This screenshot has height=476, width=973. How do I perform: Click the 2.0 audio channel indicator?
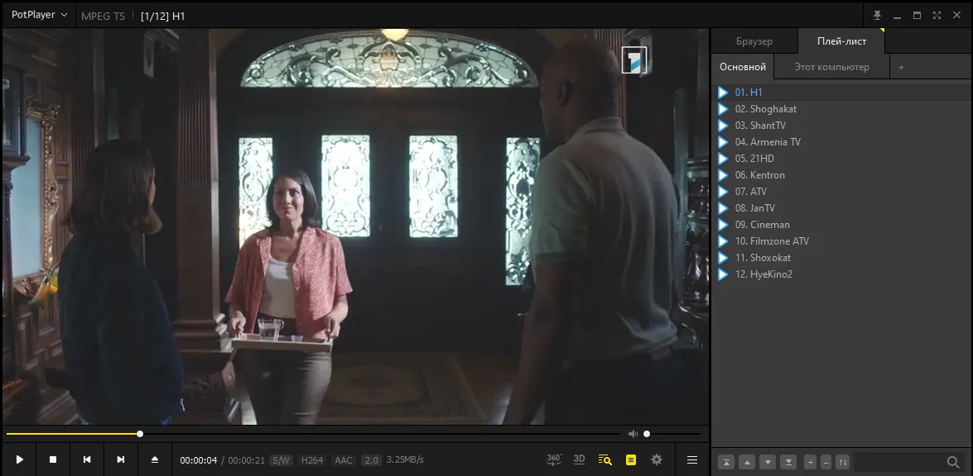(371, 460)
